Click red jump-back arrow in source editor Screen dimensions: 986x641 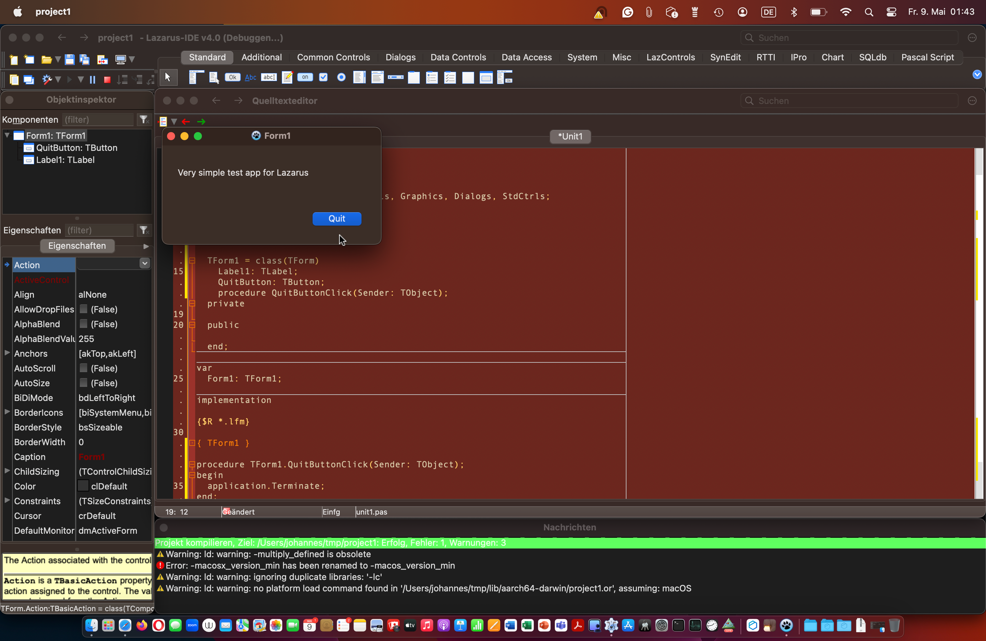point(185,121)
